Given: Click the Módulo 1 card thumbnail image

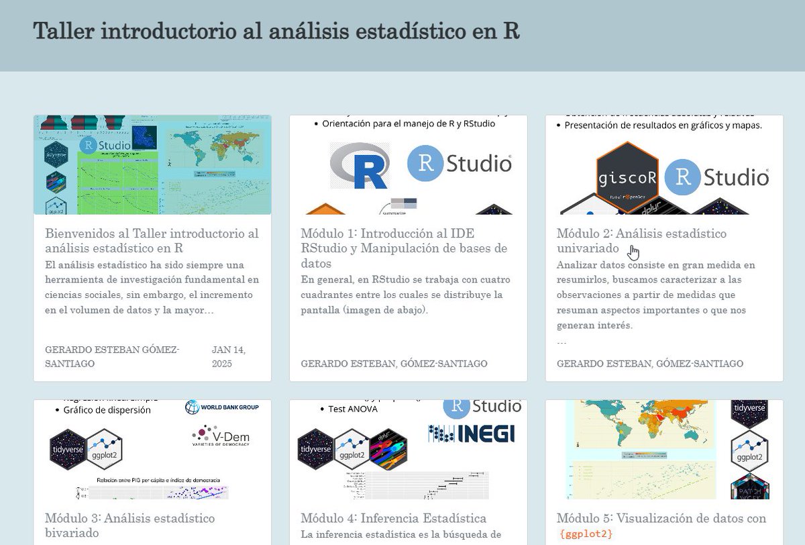Looking at the screenshot, I should 409,165.
